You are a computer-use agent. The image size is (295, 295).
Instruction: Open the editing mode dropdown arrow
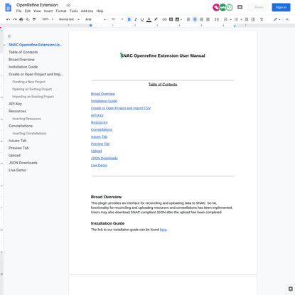click(x=279, y=19)
